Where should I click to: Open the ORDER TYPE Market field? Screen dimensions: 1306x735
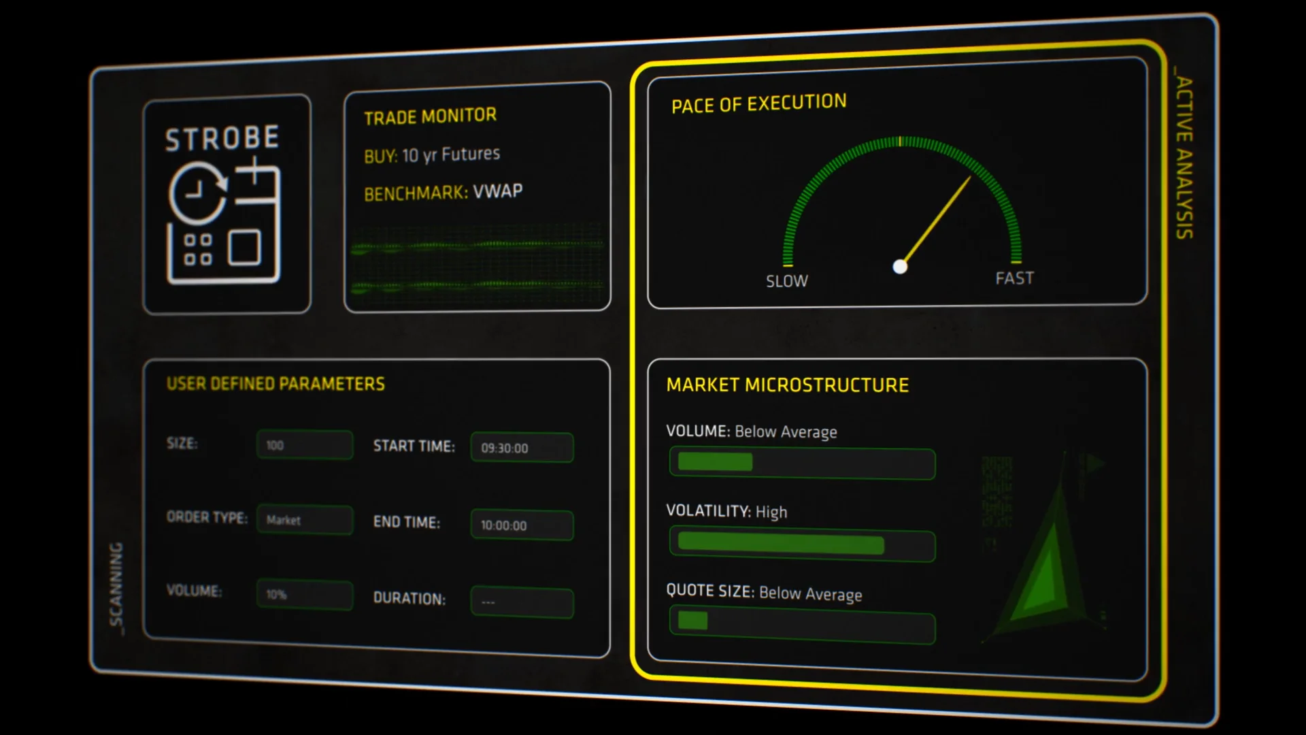click(305, 520)
